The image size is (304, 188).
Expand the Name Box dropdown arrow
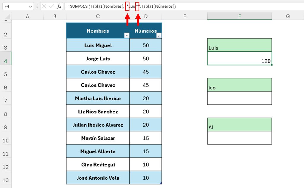[x=31, y=6]
